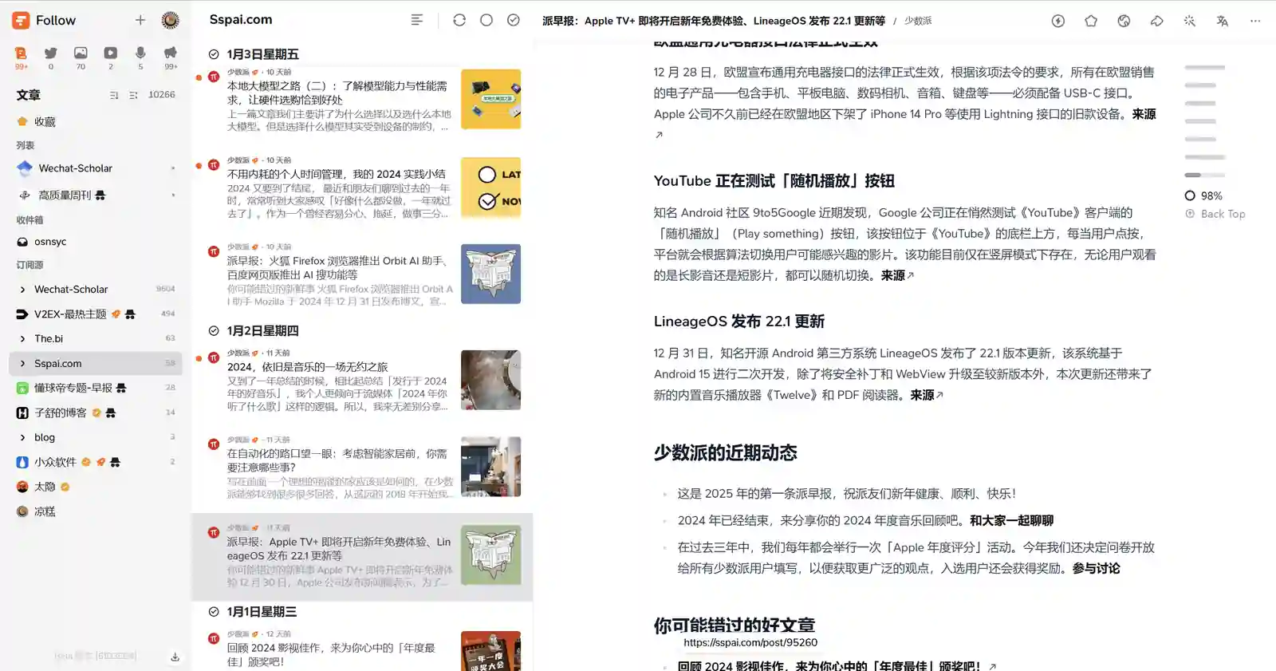Expand the blog folder chevron
Screen dimensions: 1276x671
[22, 437]
